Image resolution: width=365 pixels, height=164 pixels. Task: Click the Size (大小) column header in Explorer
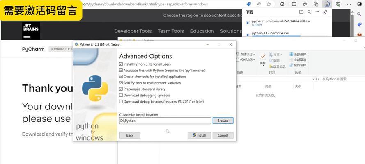tap(298, 87)
